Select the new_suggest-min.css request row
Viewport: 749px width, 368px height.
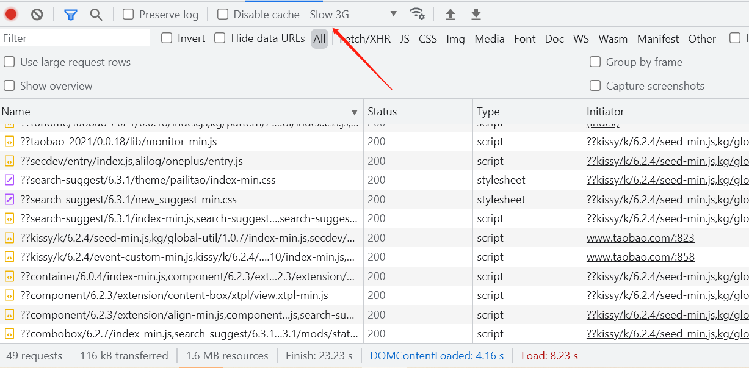tap(128, 200)
